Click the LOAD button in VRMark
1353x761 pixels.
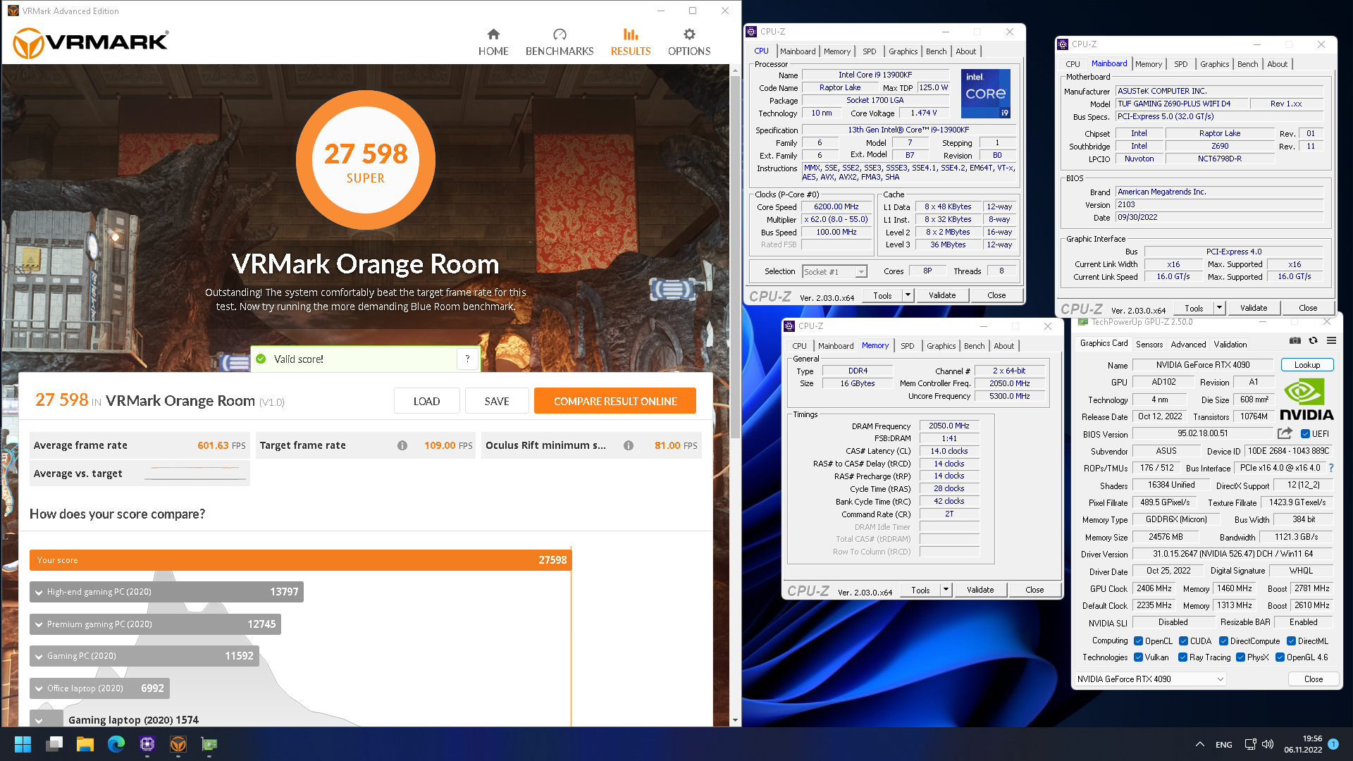[x=426, y=401]
